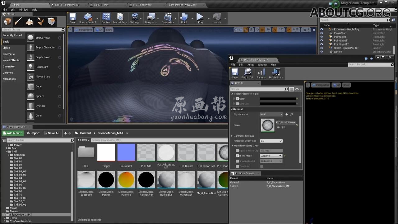The height and width of the screenshot is (224, 398).
Task: Click the Play toolbar icon
Action: [x=201, y=17]
